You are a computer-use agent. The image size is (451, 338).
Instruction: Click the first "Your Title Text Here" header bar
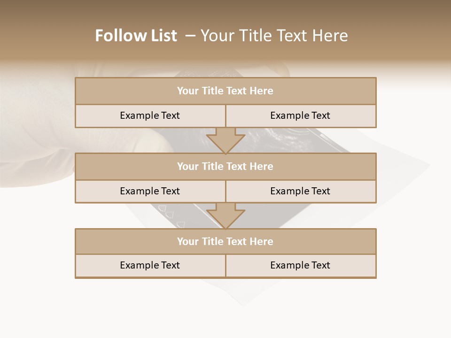coord(225,91)
